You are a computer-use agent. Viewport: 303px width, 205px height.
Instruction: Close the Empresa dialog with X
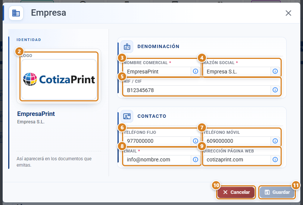pos(288,13)
